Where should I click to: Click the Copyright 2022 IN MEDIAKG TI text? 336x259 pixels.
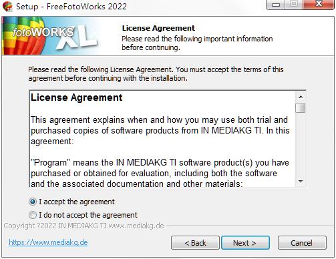click(x=83, y=226)
